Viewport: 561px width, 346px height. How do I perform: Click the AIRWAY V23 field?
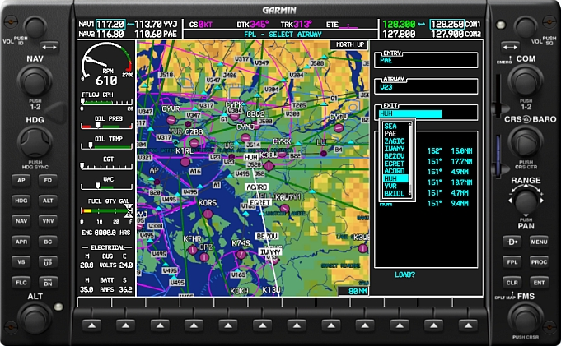coord(425,86)
